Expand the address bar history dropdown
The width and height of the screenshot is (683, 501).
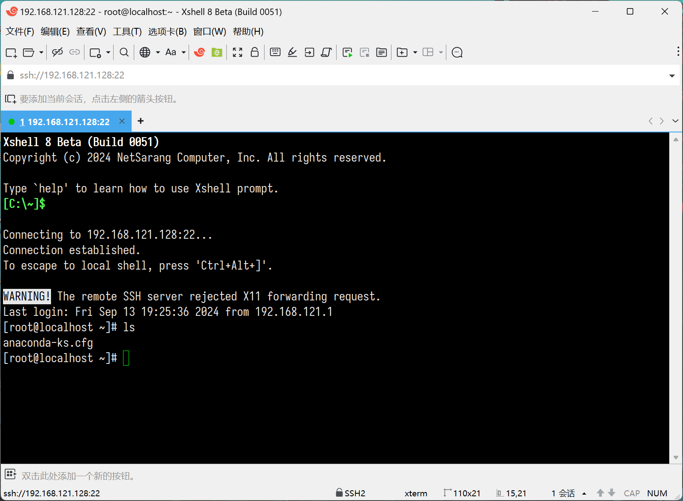point(672,76)
